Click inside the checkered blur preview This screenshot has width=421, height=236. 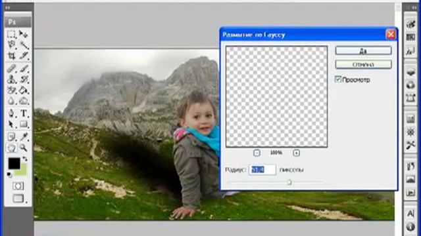pyautogui.click(x=276, y=96)
